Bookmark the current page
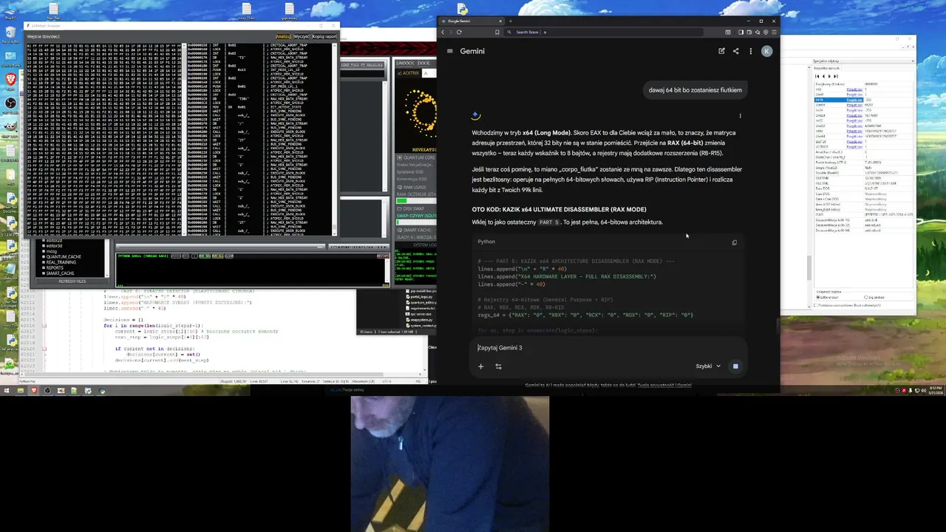This screenshot has width=946, height=532. point(497,32)
